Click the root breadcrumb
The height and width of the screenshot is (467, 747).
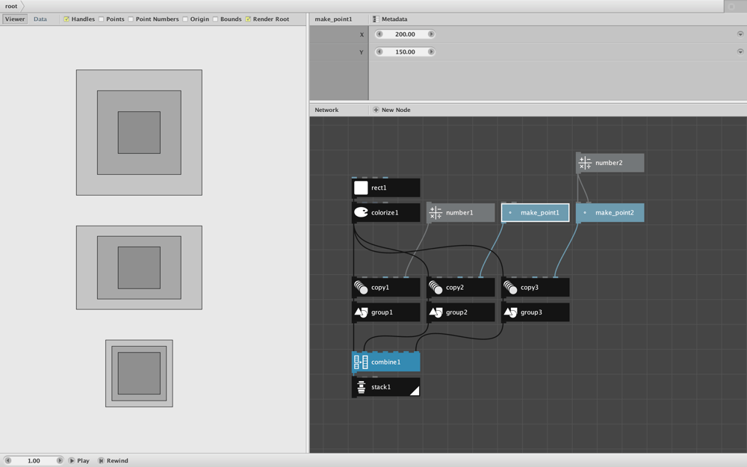point(11,6)
